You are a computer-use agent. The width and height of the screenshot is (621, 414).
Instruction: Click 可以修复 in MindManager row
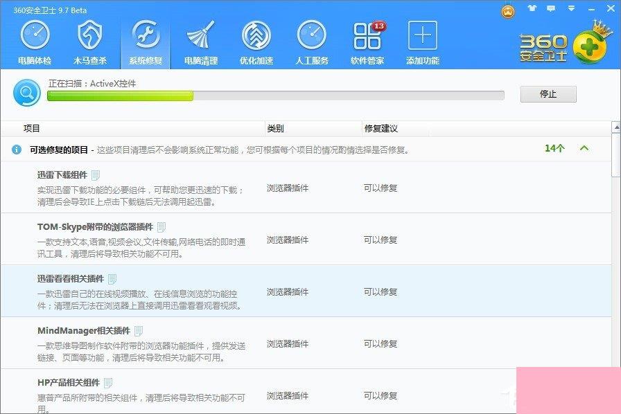381,343
